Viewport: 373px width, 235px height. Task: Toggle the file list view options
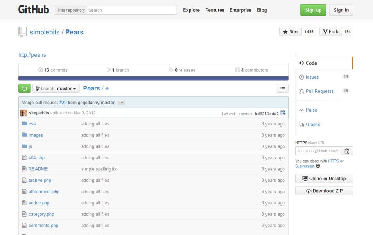point(282,88)
